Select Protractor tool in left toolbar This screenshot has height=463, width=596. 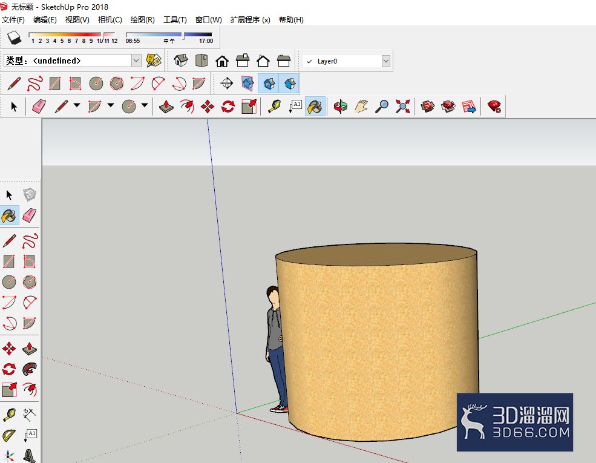(9, 435)
